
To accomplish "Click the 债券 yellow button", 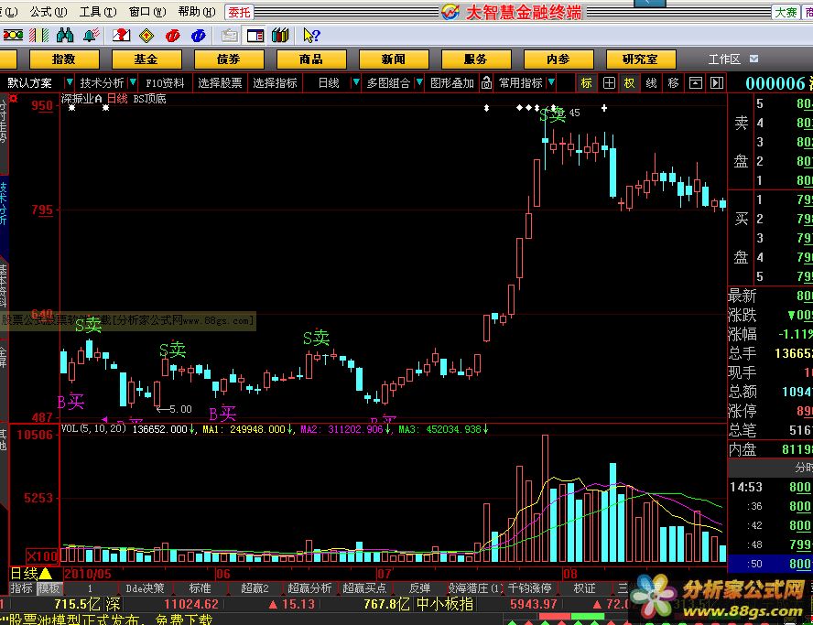I will pyautogui.click(x=229, y=59).
